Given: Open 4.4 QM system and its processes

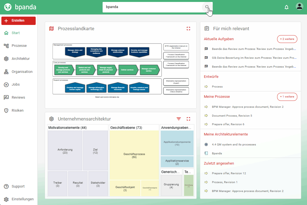Looking at the screenshot, I should (234, 145).
